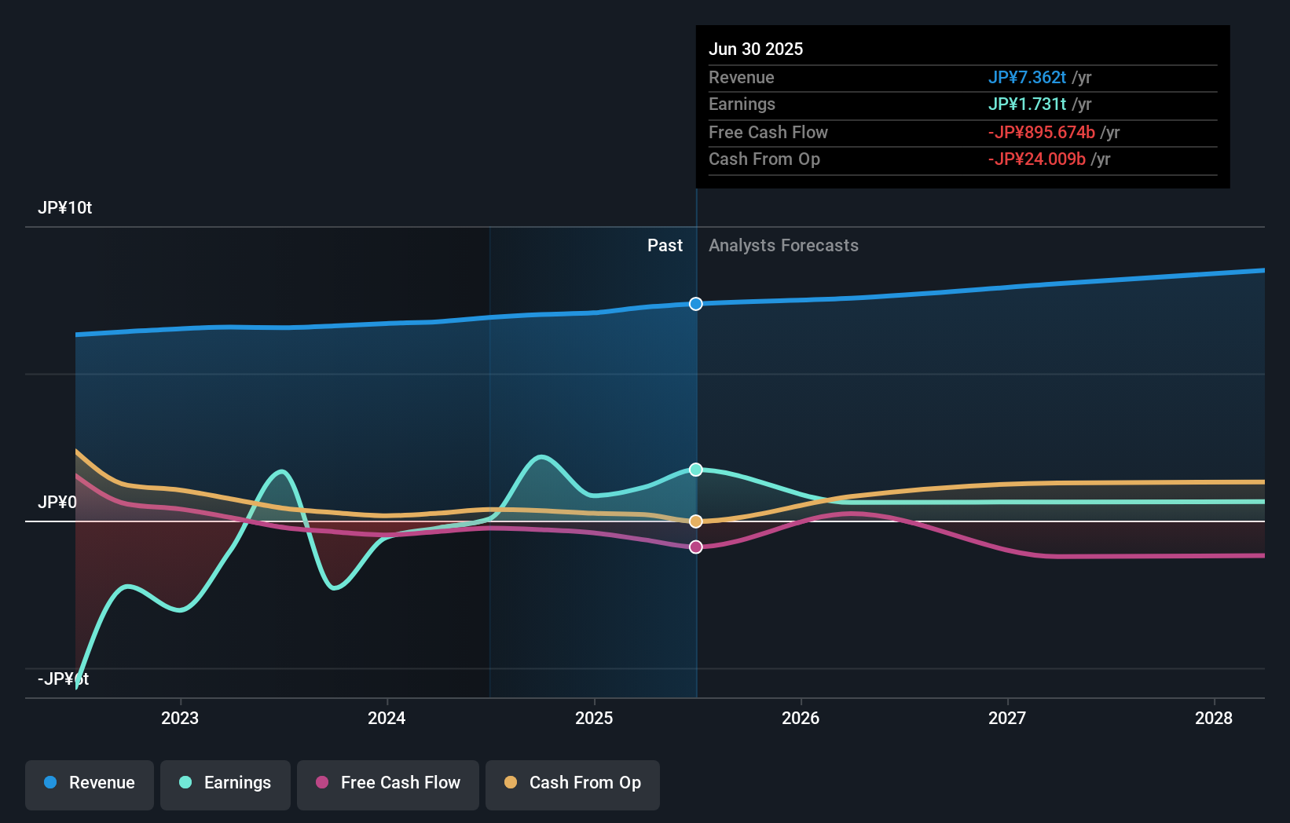Click the Cash From Op marker on the zero line
This screenshot has height=823, width=1290.
(696, 521)
